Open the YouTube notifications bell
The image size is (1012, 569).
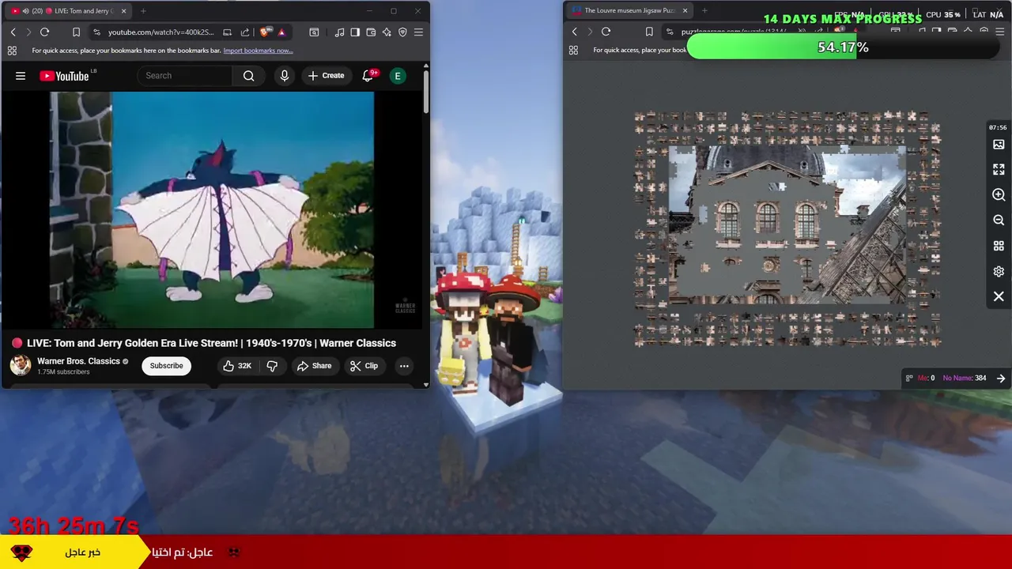(x=368, y=76)
